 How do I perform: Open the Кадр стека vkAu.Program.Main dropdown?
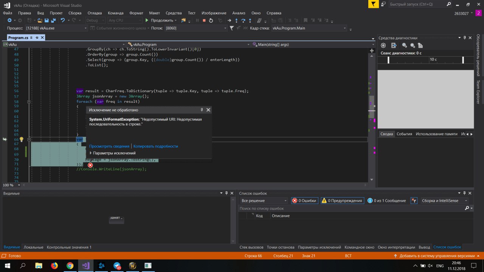[x=309, y=28]
